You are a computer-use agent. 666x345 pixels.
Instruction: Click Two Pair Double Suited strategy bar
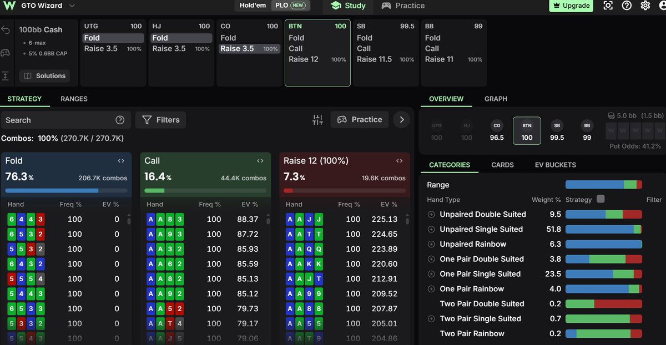tap(604, 304)
